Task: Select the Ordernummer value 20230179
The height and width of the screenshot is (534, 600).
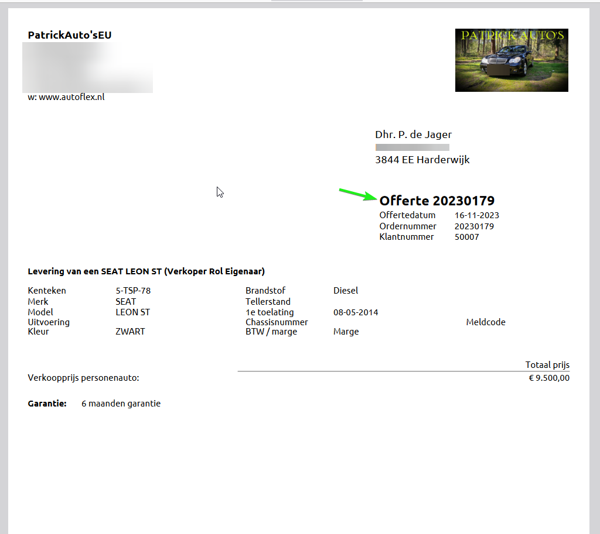Action: click(474, 226)
